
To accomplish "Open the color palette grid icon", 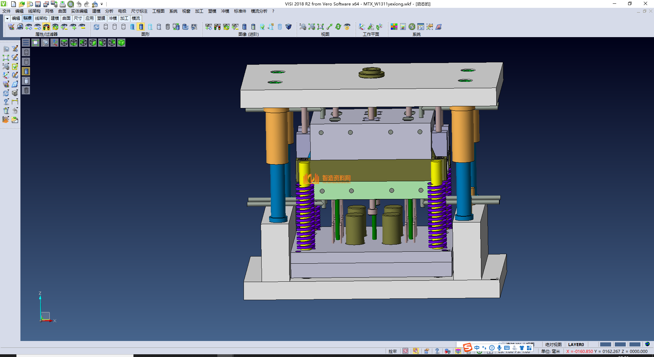I will 394,27.
